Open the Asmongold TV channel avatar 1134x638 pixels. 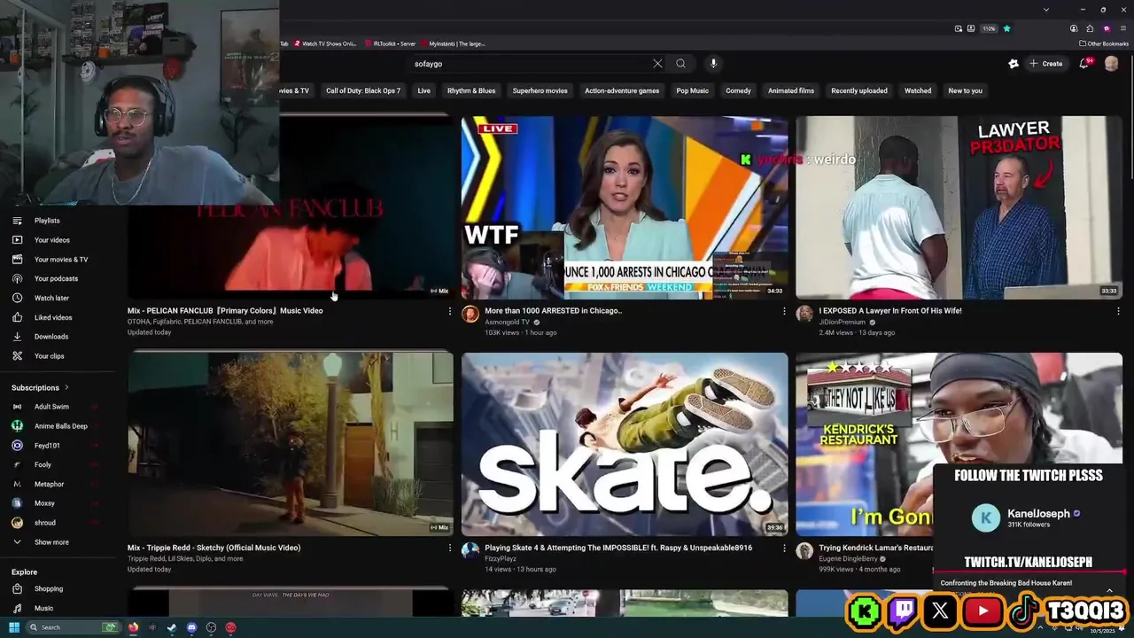[x=470, y=314]
